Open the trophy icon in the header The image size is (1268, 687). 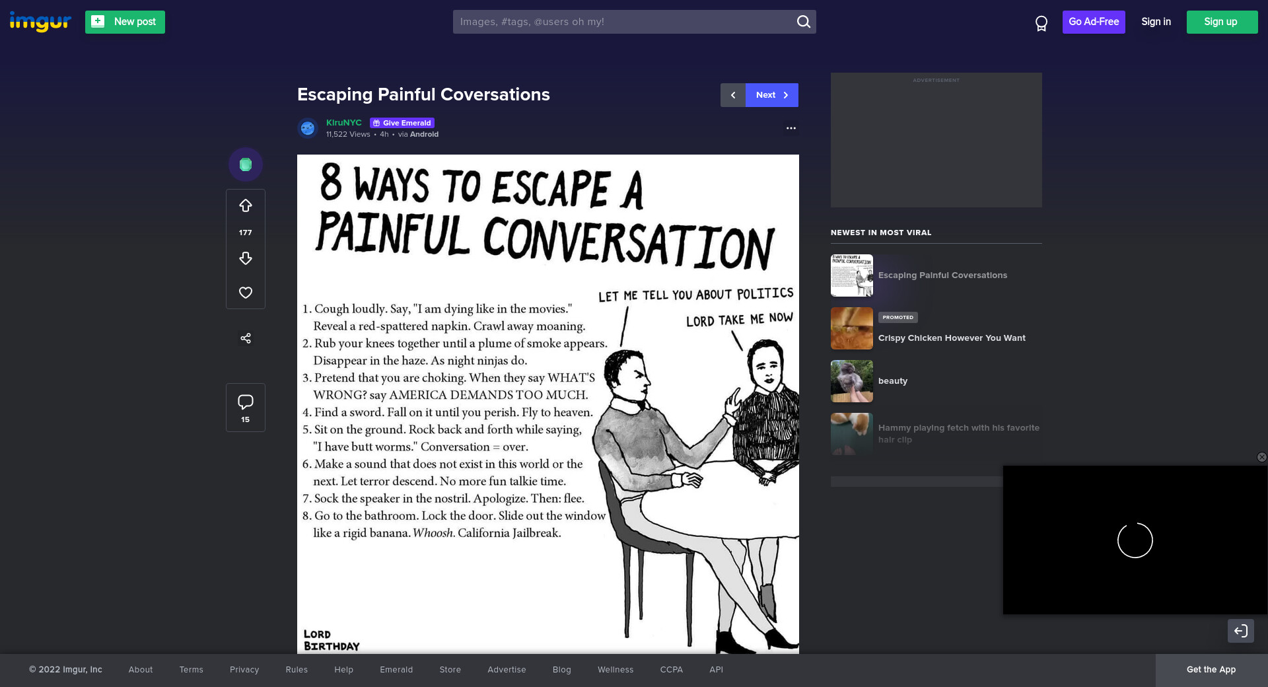point(1041,24)
